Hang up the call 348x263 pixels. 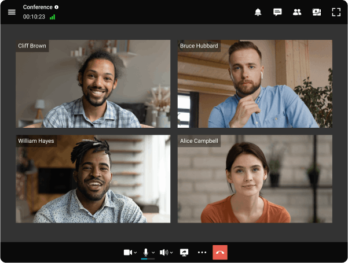[220, 253]
